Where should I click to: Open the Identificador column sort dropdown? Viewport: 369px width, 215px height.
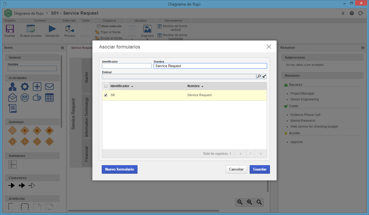point(132,86)
